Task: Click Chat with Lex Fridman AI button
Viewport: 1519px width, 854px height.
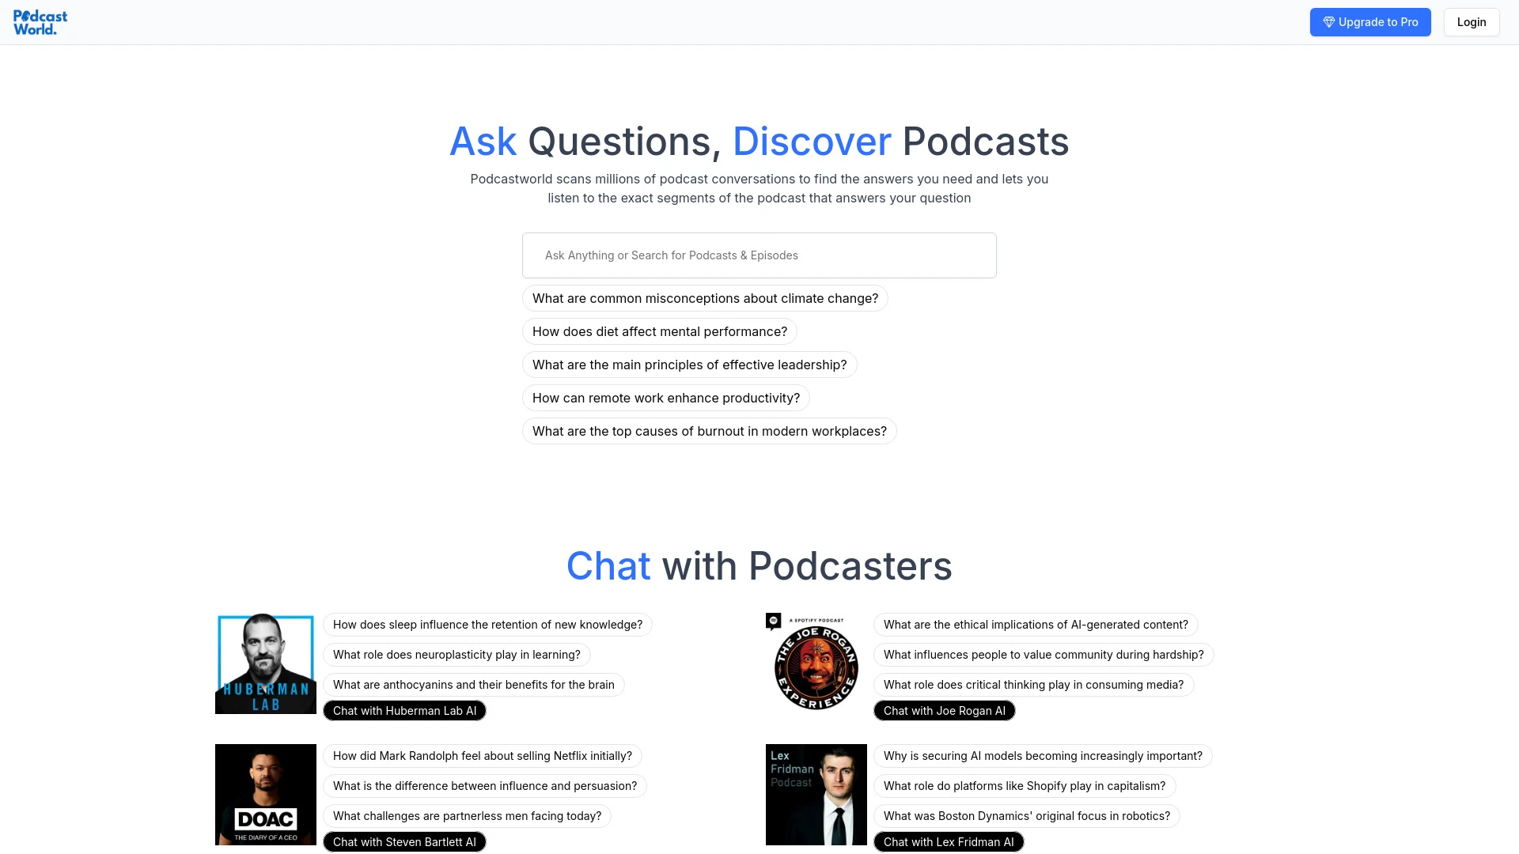Action: (947, 841)
